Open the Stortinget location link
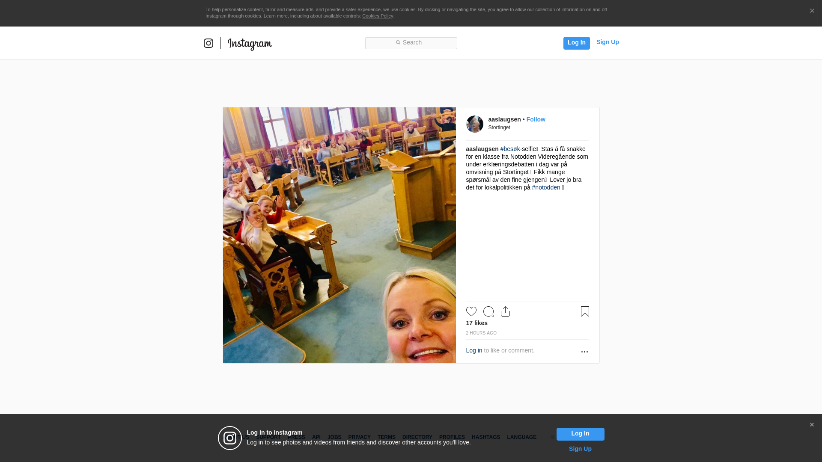This screenshot has height=462, width=822. pyautogui.click(x=499, y=127)
